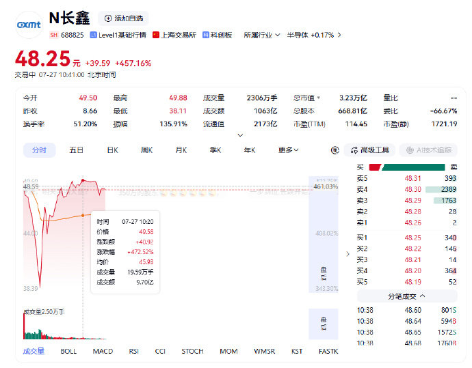The height and width of the screenshot is (368, 472).
Task: Switch to the 五日 chart tab
Action: (x=76, y=150)
